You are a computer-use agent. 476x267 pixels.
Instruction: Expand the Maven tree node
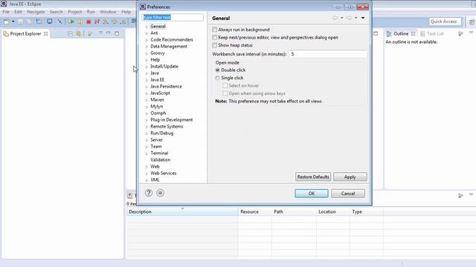147,100
